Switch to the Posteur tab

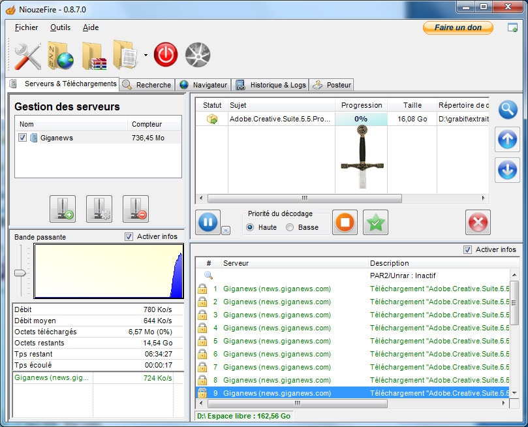332,85
